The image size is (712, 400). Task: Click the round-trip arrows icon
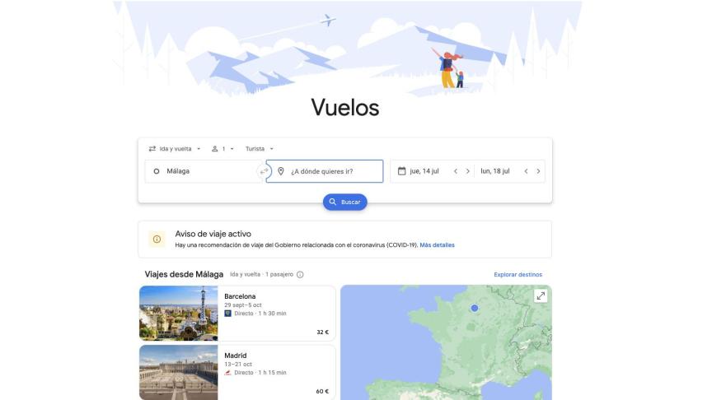[x=152, y=149]
